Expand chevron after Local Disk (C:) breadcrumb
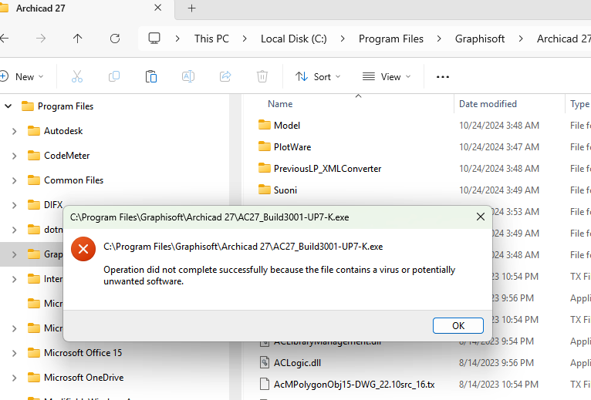This screenshot has width=591, height=400. (x=343, y=39)
